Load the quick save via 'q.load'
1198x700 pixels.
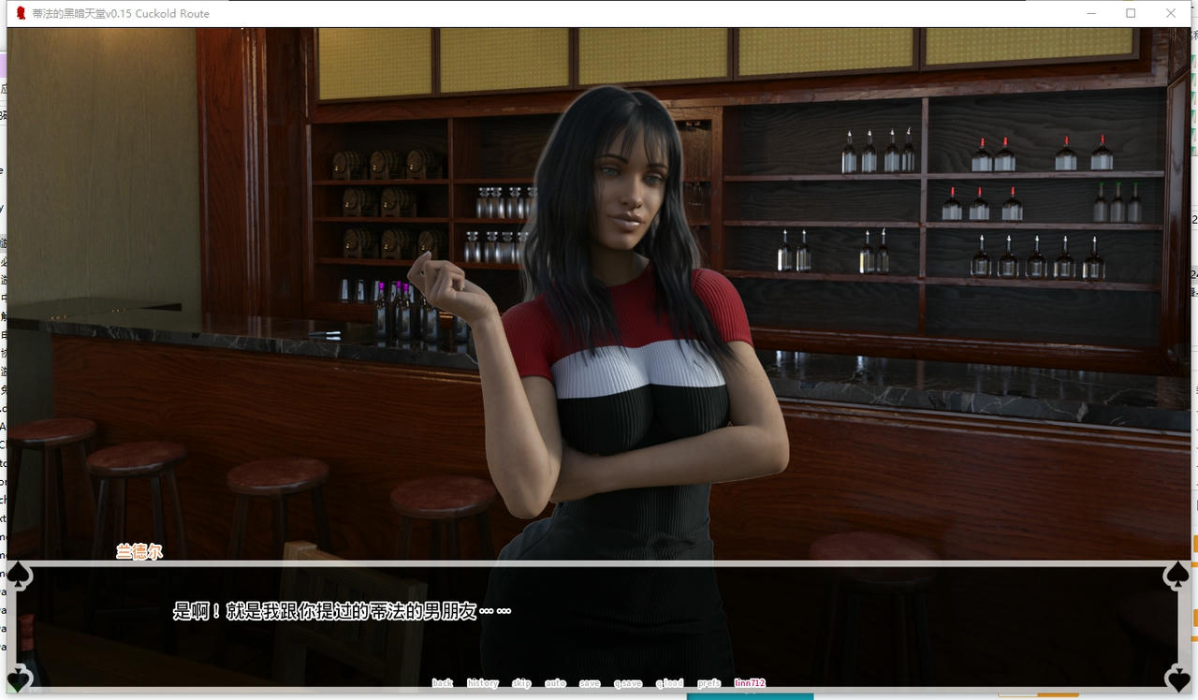668,683
